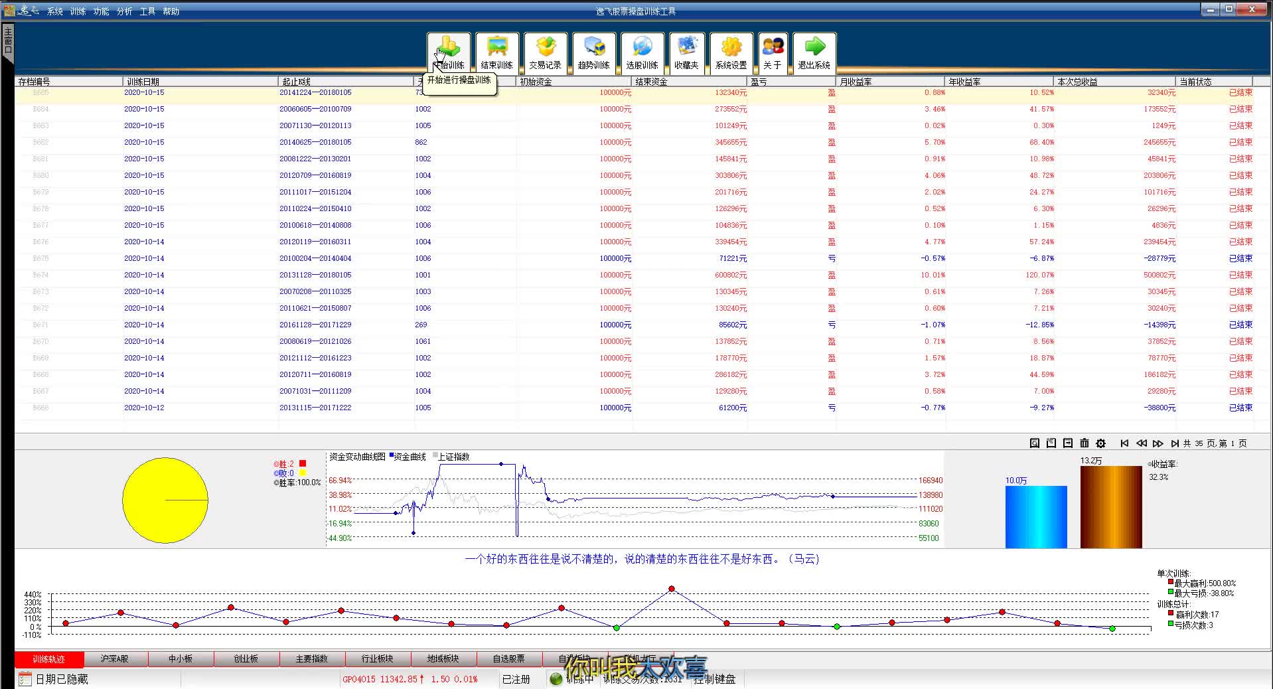This screenshot has width=1273, height=689.
Task: Sort by the 存档编号 column header
Action: (69, 82)
